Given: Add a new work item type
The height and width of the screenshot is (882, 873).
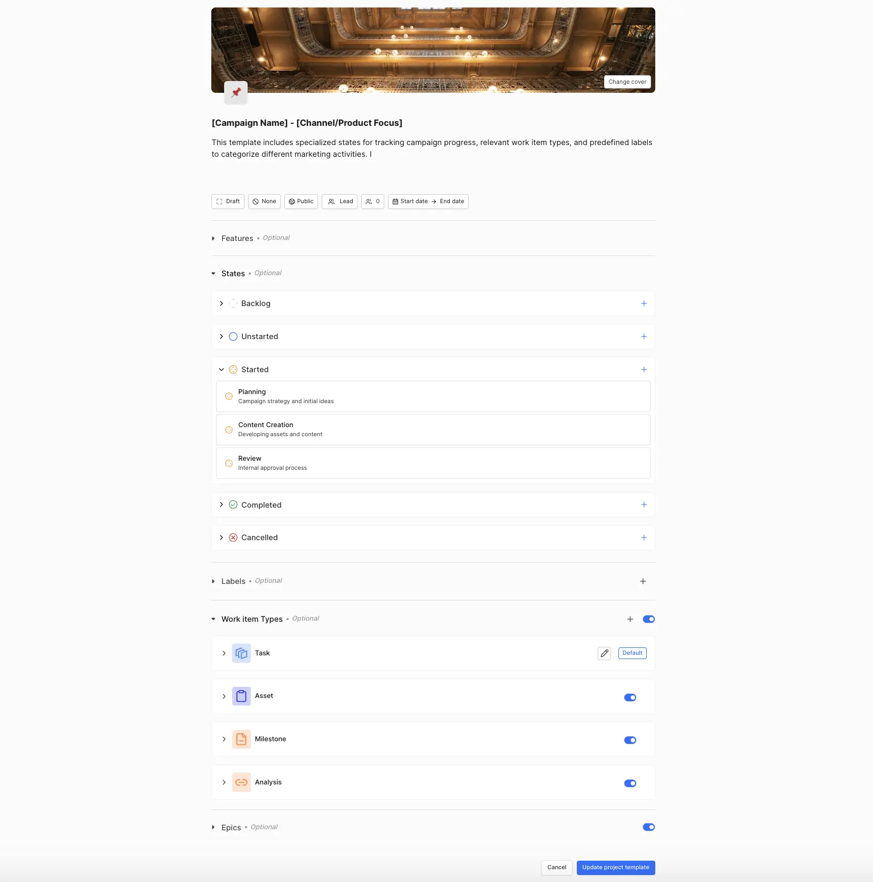Looking at the screenshot, I should [x=630, y=619].
